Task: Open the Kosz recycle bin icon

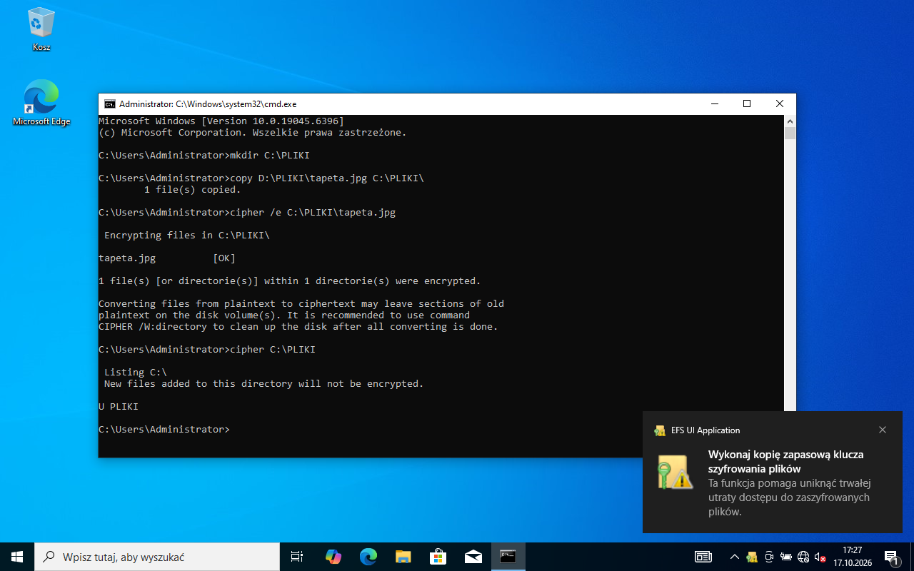Action: (x=41, y=30)
